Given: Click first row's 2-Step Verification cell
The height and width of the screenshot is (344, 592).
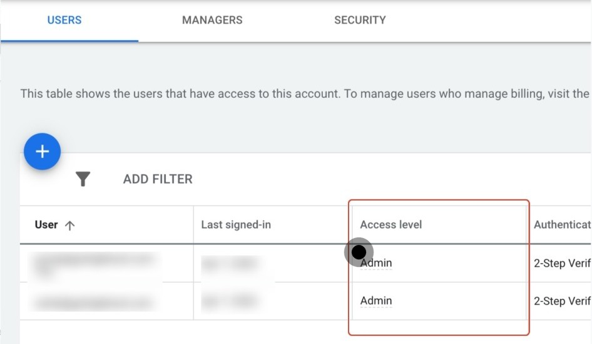Looking at the screenshot, I should tap(561, 263).
